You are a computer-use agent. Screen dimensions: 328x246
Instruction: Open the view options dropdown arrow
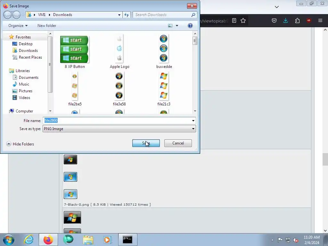point(177,26)
